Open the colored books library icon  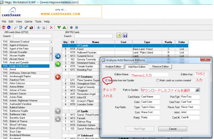pyautogui.click(x=31, y=27)
